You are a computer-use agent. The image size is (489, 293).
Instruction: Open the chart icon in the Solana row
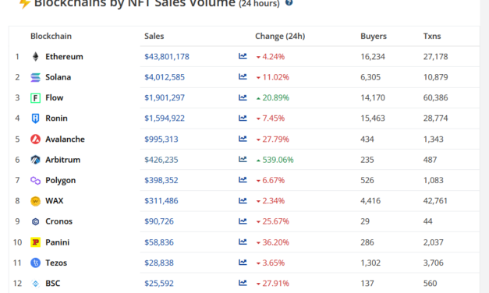pos(243,76)
